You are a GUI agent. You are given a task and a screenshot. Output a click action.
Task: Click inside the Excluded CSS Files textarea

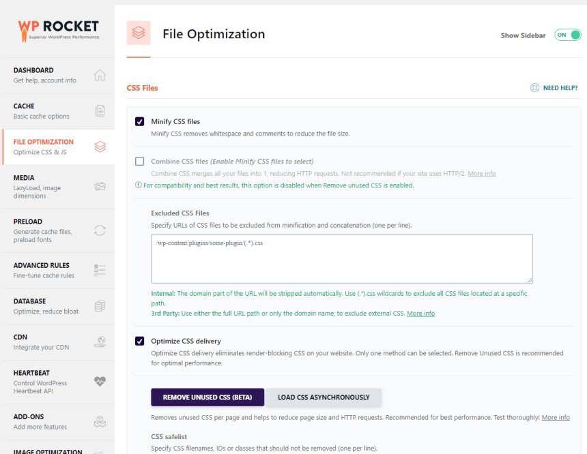click(x=341, y=259)
